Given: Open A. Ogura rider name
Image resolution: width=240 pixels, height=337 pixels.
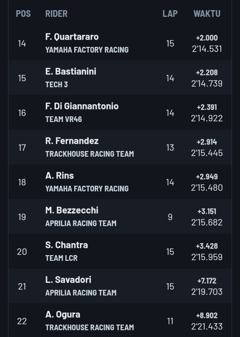Looking at the screenshot, I should 63,314.
